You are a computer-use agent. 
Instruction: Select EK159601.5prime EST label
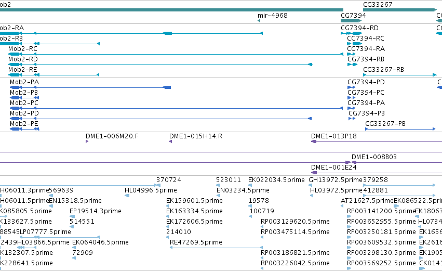(x=194, y=201)
